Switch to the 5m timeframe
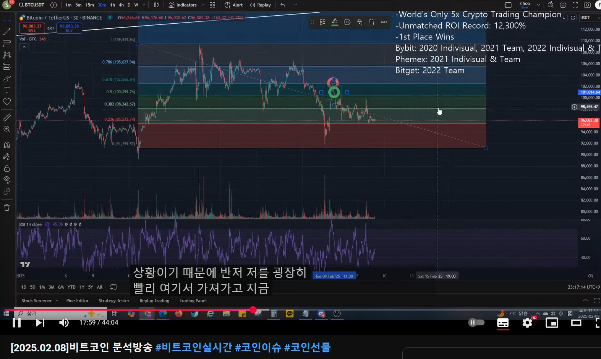This screenshot has width=601, height=359. (x=78, y=5)
